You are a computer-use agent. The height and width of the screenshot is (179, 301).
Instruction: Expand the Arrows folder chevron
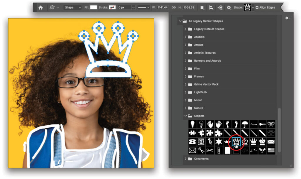(x=185, y=45)
